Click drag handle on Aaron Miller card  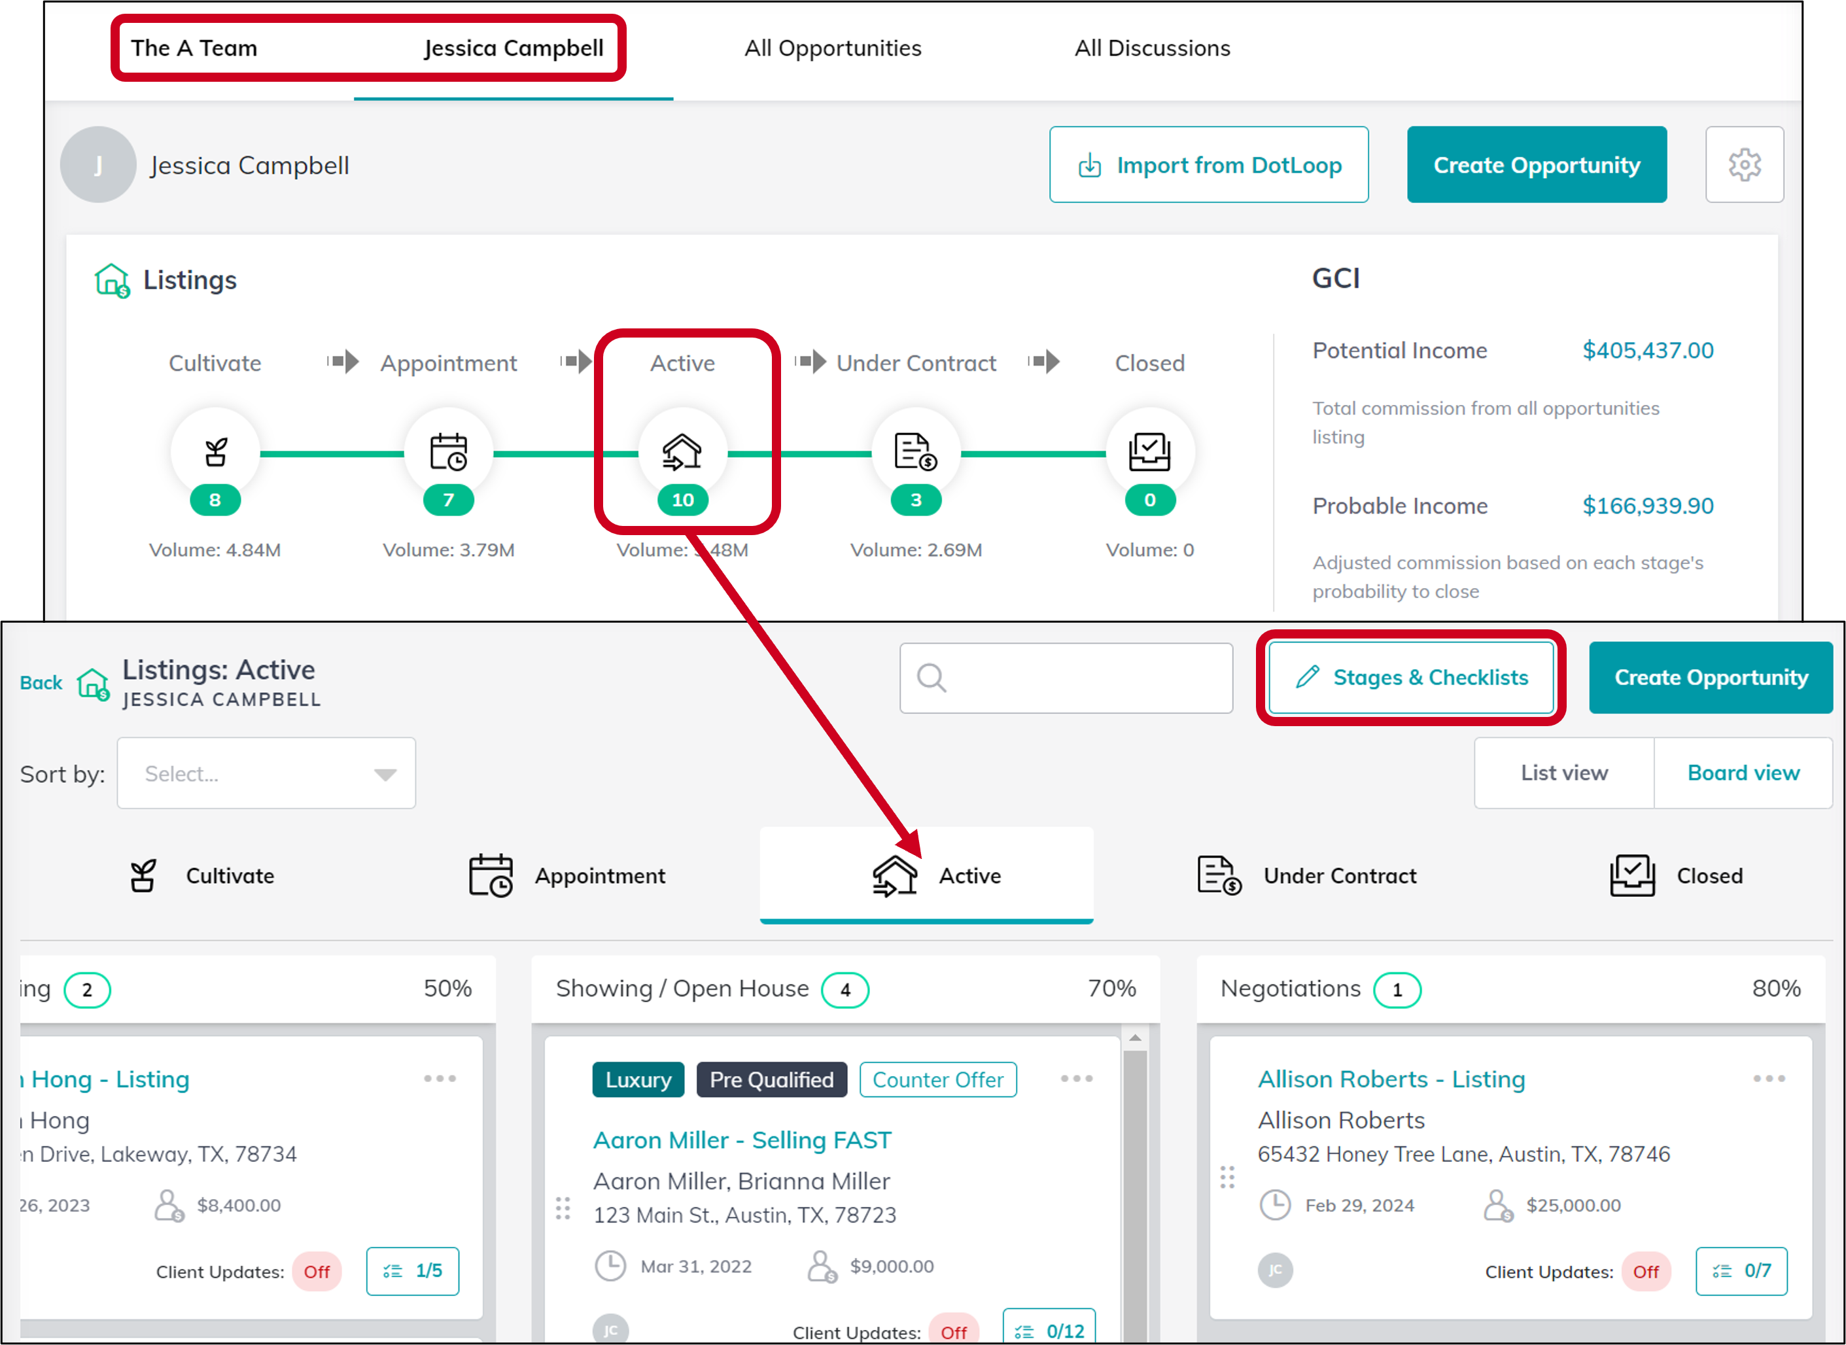point(563,1208)
